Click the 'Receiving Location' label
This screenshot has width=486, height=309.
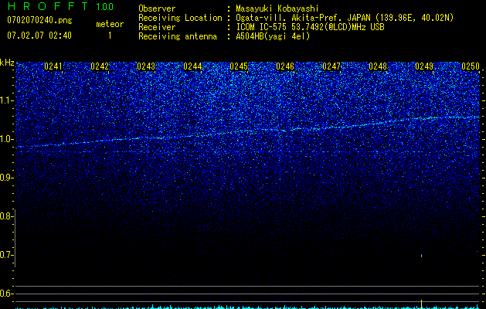[180, 18]
